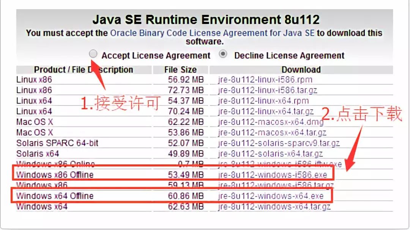Viewport: 410px width, 230px height.
Task: Click the Linux x64 description beside 54.37 MB
Action: click(x=34, y=101)
